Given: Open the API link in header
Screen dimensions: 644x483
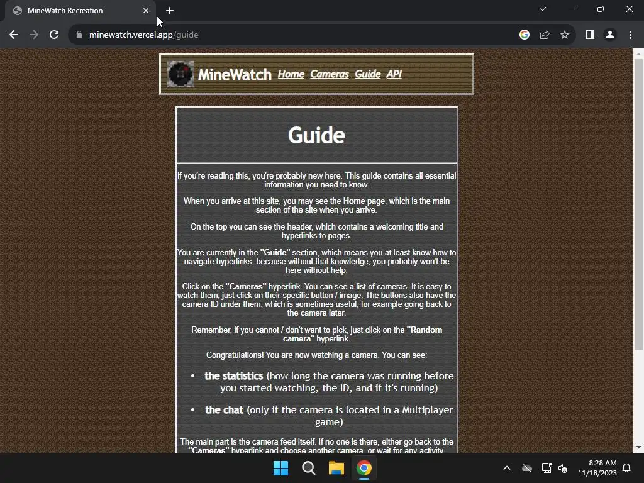Looking at the screenshot, I should pos(394,74).
